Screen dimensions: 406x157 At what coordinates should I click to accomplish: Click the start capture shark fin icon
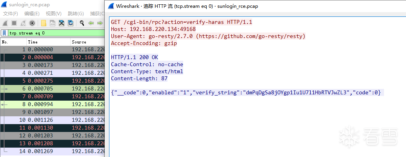tap(5, 23)
